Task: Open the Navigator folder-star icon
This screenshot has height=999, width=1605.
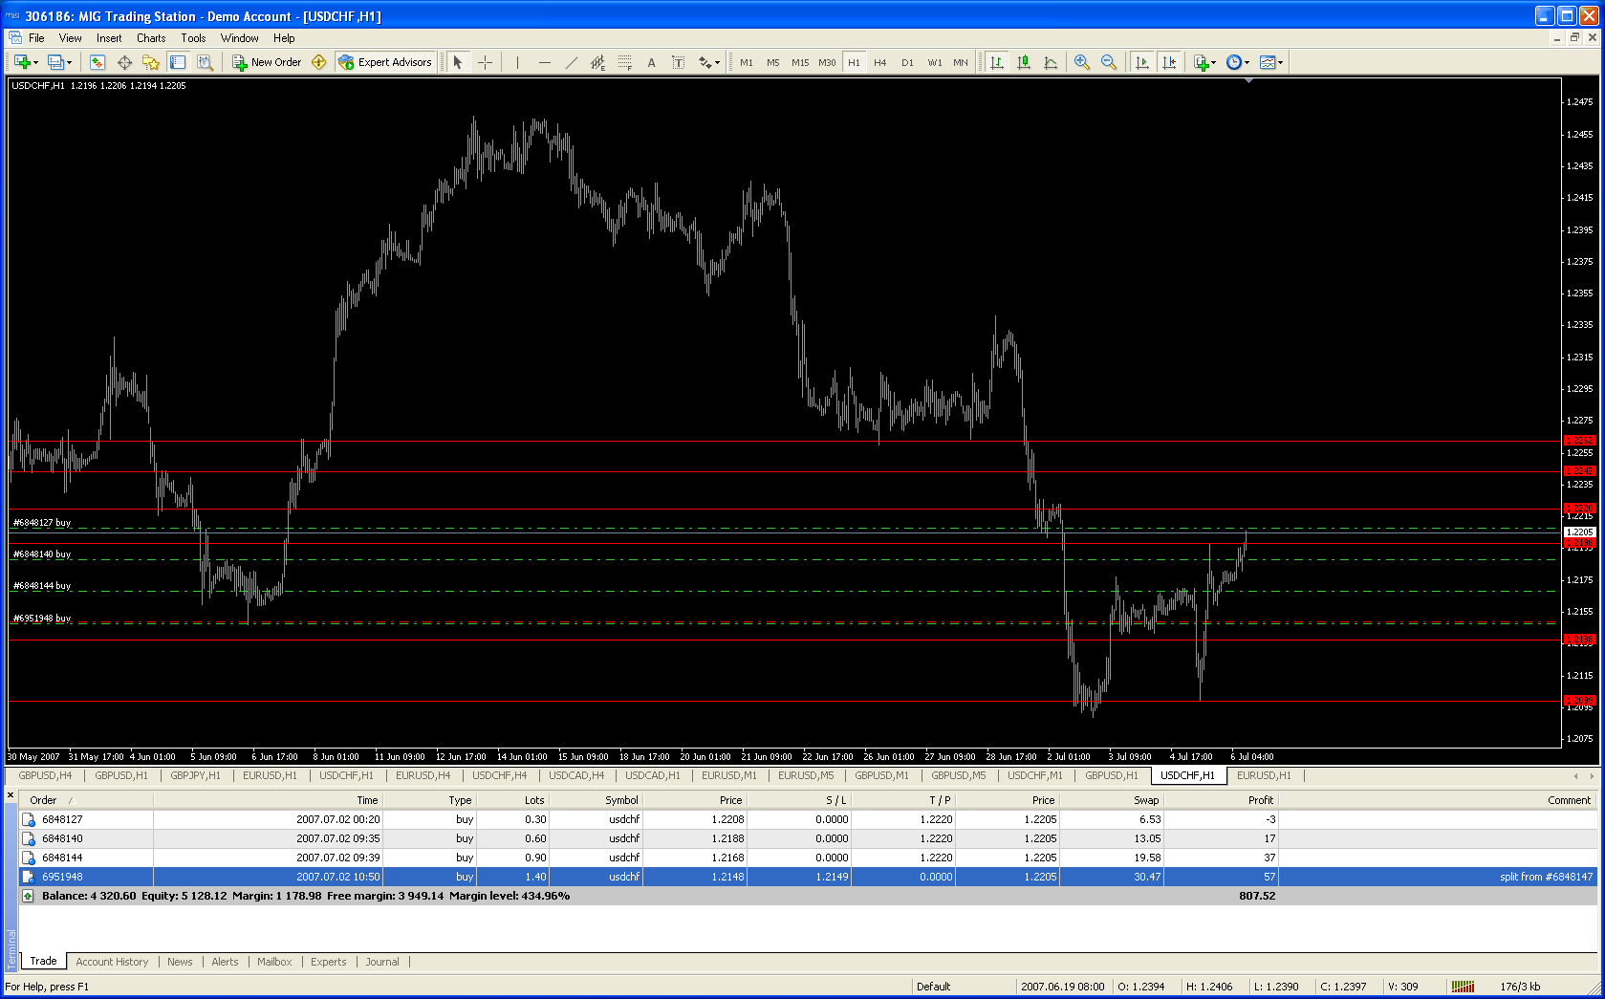Action: [151, 62]
